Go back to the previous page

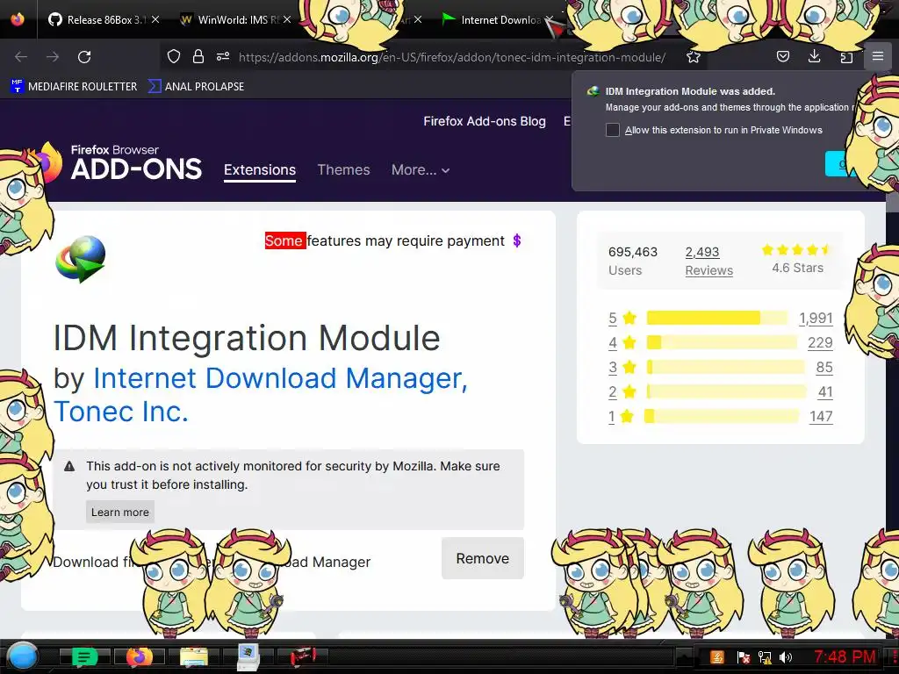pyautogui.click(x=21, y=57)
